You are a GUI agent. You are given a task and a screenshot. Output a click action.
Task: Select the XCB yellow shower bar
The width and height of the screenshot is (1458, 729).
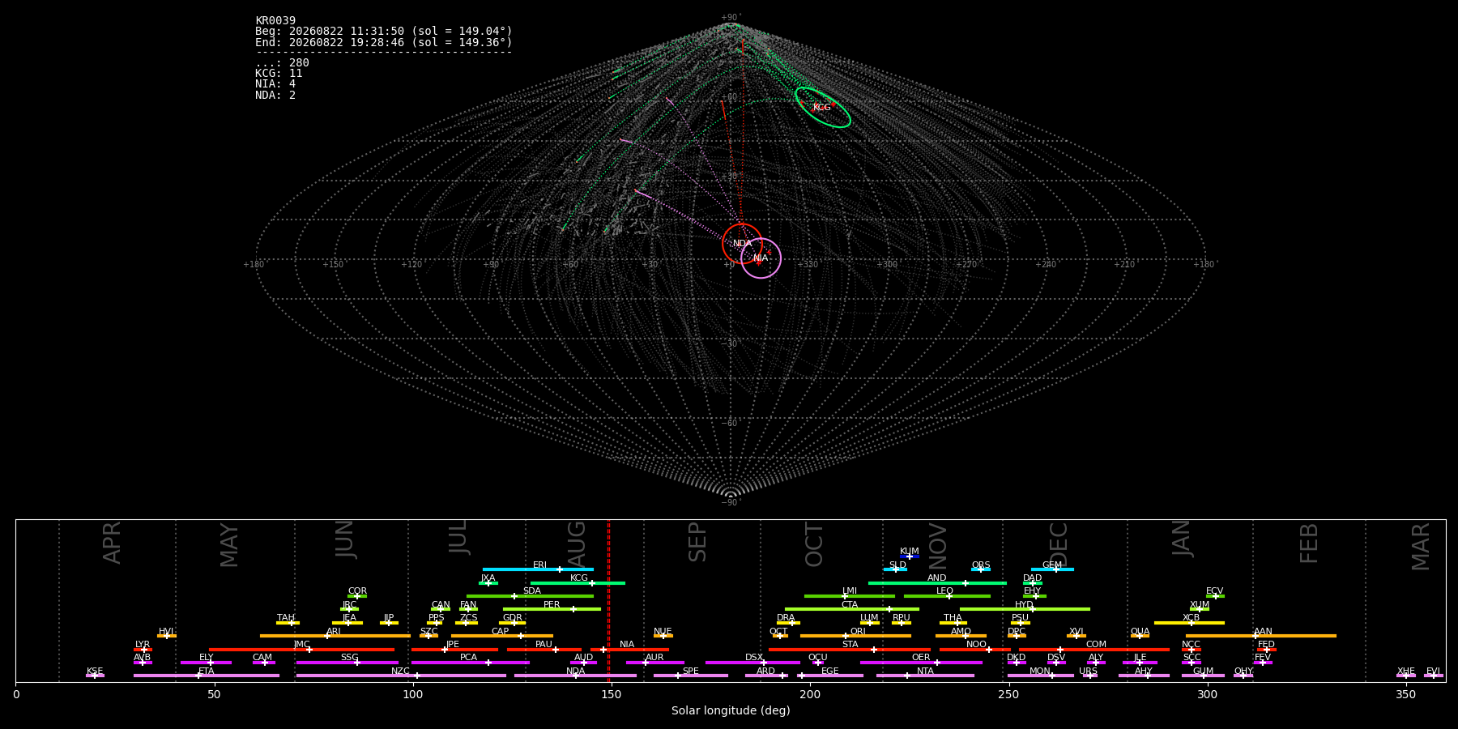click(1189, 623)
